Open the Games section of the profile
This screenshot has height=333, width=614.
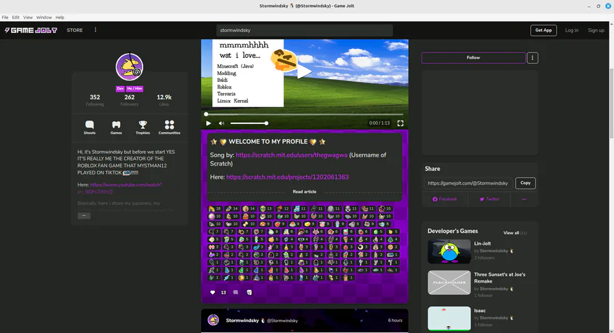(116, 127)
